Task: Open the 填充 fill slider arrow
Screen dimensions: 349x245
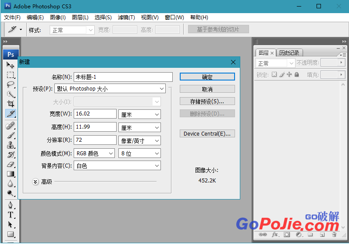Action: click(341, 75)
